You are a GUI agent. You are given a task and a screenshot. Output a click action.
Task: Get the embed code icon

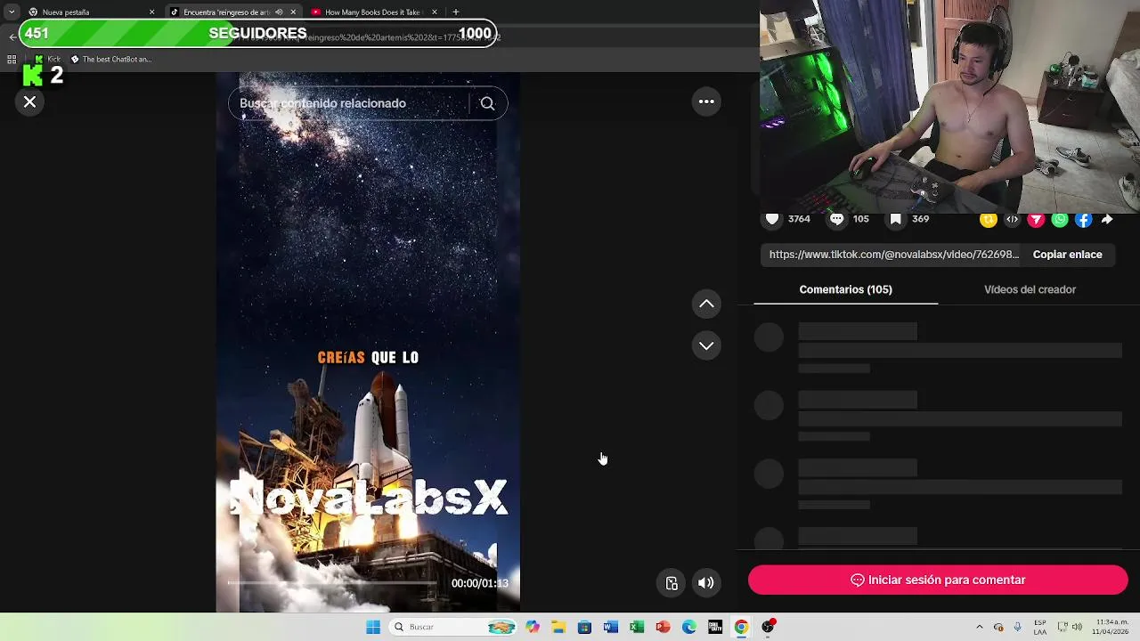click(x=1012, y=219)
